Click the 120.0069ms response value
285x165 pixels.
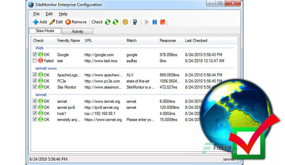169,107
